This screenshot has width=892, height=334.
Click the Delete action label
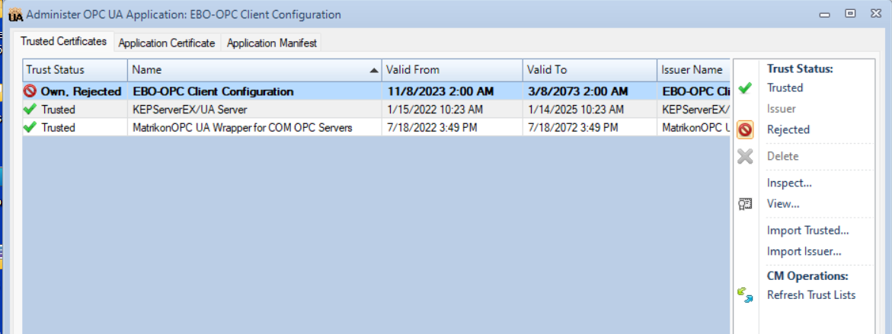click(x=783, y=156)
